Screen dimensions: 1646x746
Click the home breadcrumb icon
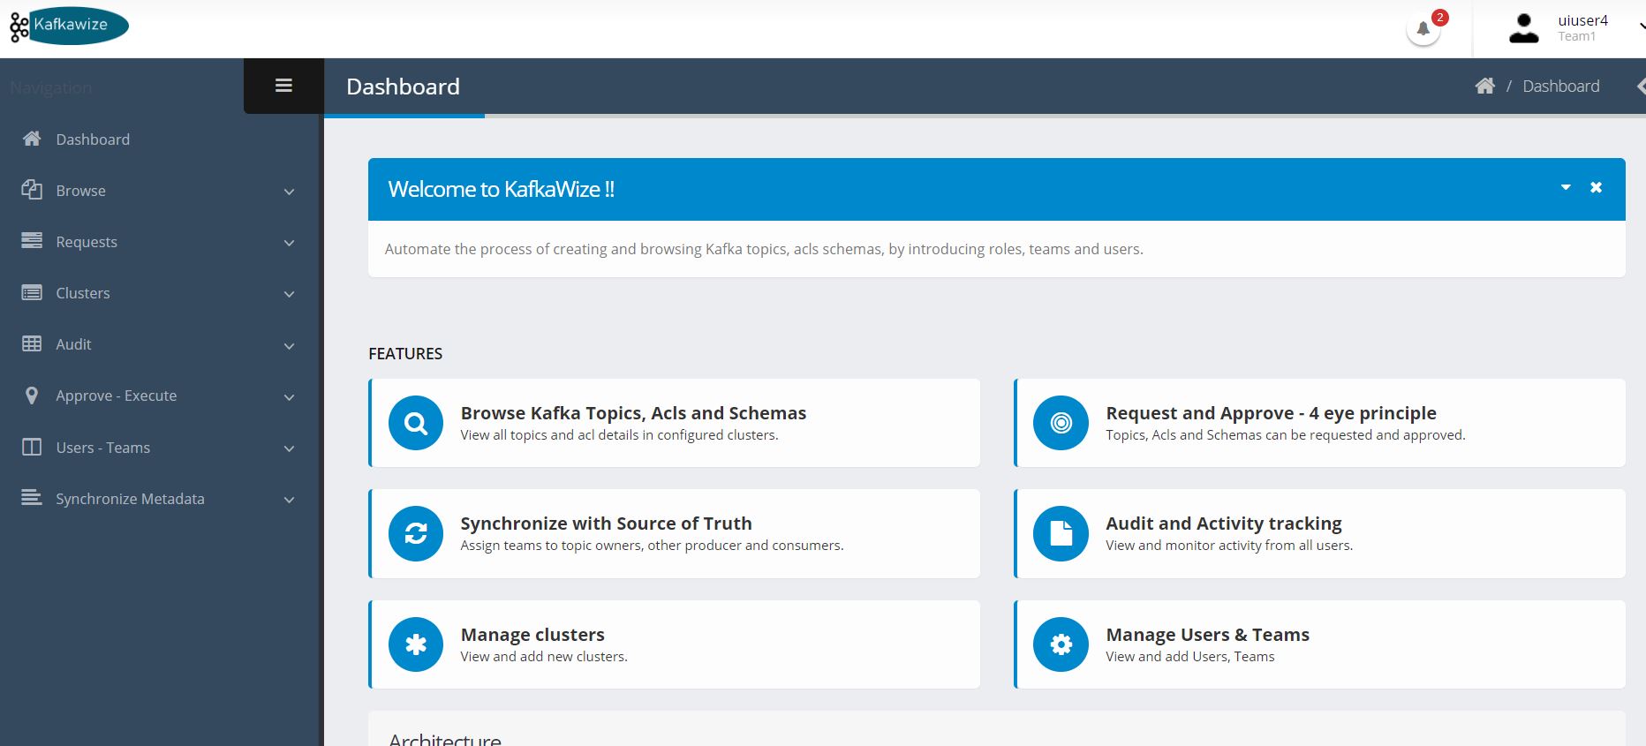point(1485,86)
